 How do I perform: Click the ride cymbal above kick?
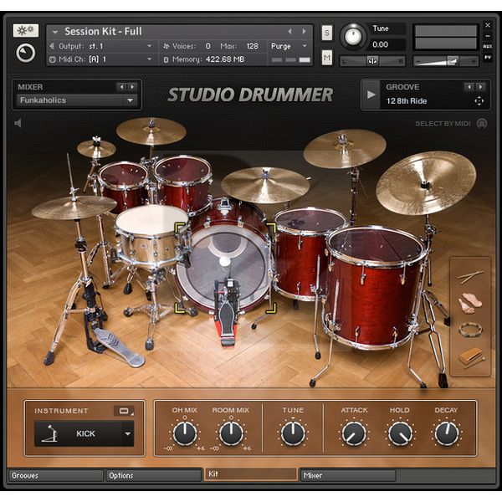coord(265,185)
